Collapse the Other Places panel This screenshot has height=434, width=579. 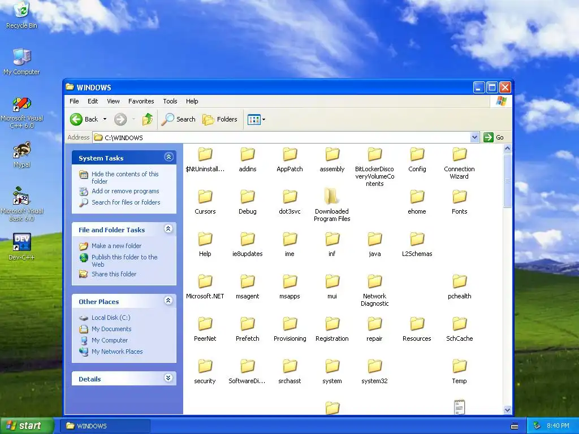168,301
